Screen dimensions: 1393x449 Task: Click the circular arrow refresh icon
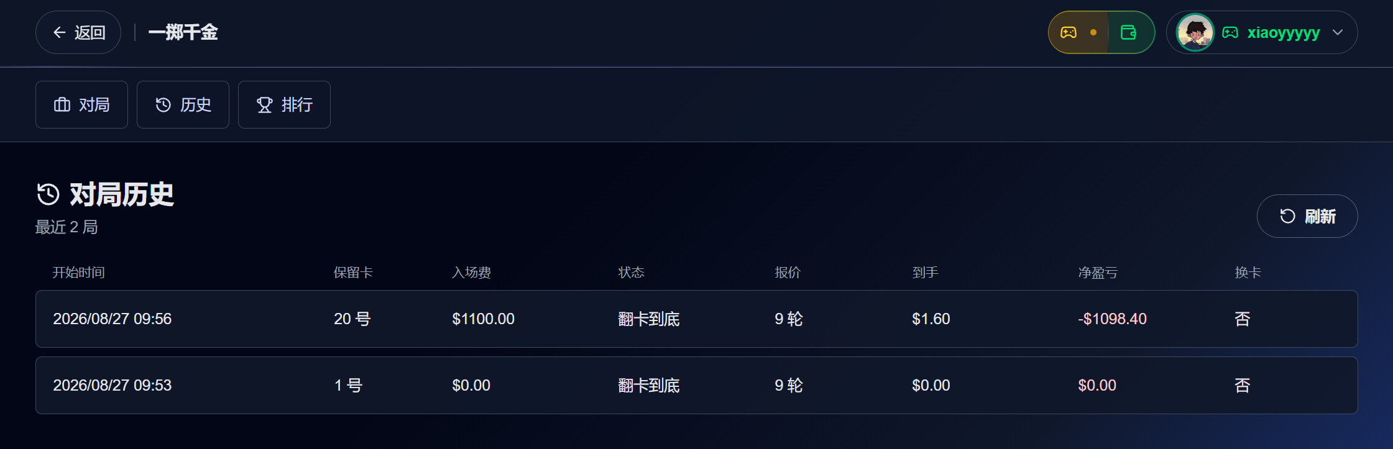pos(1287,216)
